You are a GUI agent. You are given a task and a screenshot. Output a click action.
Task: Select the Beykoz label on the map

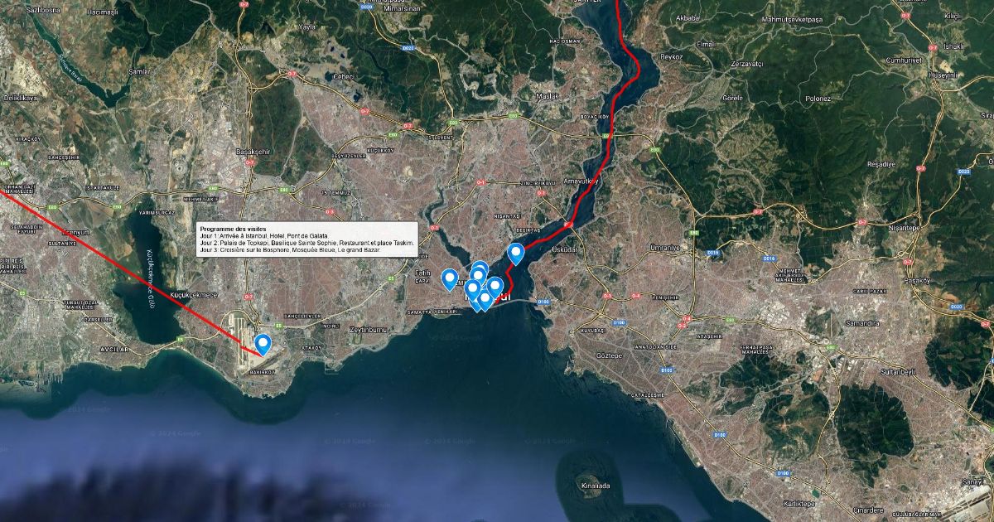[671, 56]
